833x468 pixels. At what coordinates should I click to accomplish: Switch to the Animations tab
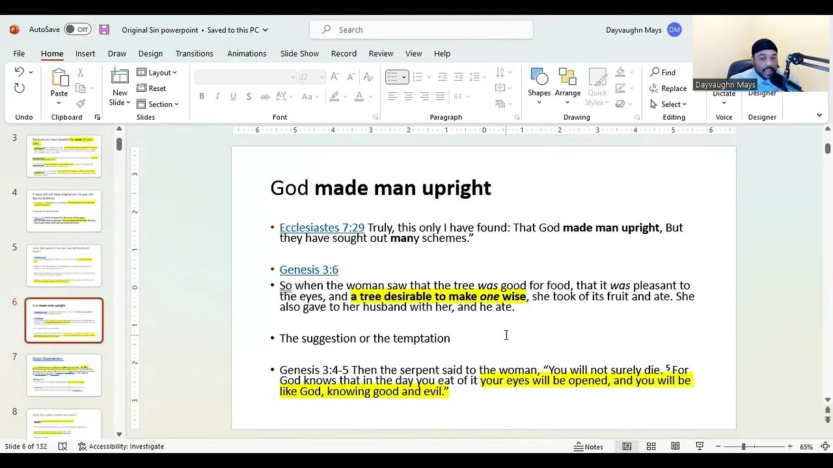coord(247,53)
